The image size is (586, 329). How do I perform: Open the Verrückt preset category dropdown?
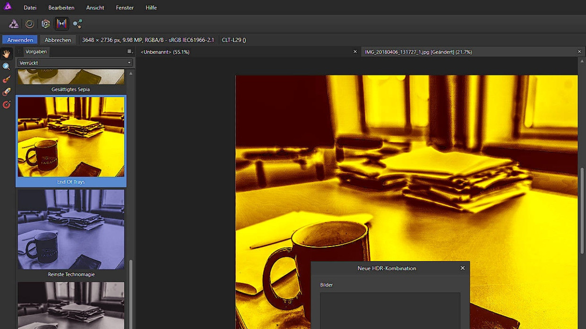pyautogui.click(x=75, y=63)
